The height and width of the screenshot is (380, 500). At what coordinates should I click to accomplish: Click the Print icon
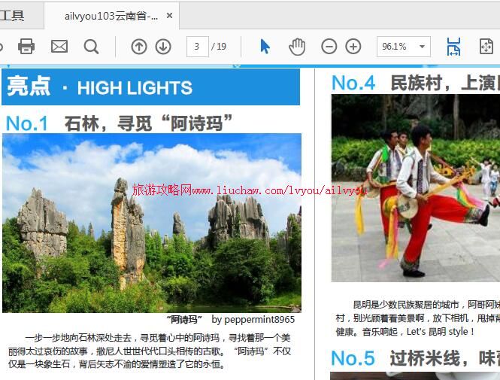[x=26, y=47]
